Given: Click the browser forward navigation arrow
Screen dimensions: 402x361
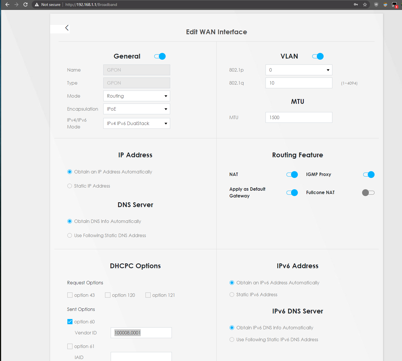Looking at the screenshot, I should coord(16,5).
